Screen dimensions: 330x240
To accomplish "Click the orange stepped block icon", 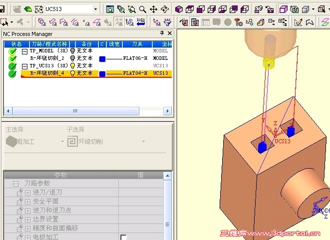I will 261,22.
